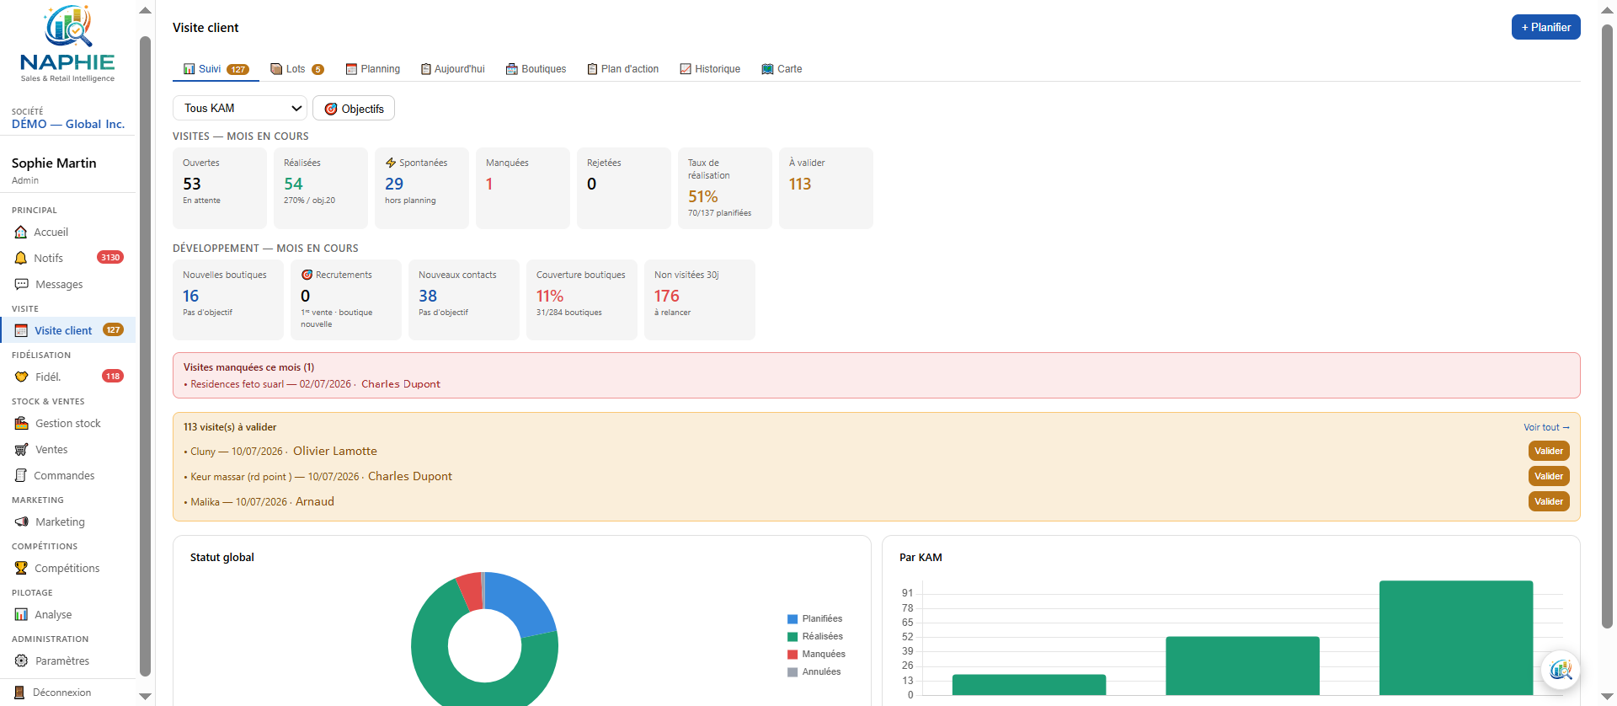
Task: Open the Tous KAM dropdown
Action: [240, 108]
